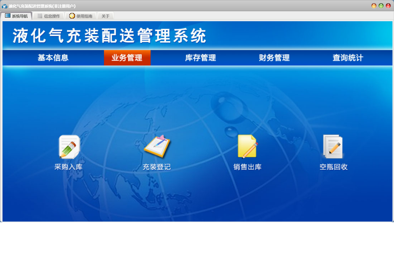
Task: Open the 空瓶回收 document icon
Action: tap(333, 146)
